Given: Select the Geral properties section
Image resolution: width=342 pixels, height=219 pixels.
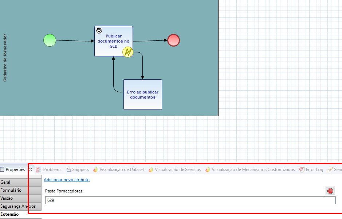Looking at the screenshot, I should point(20,182).
